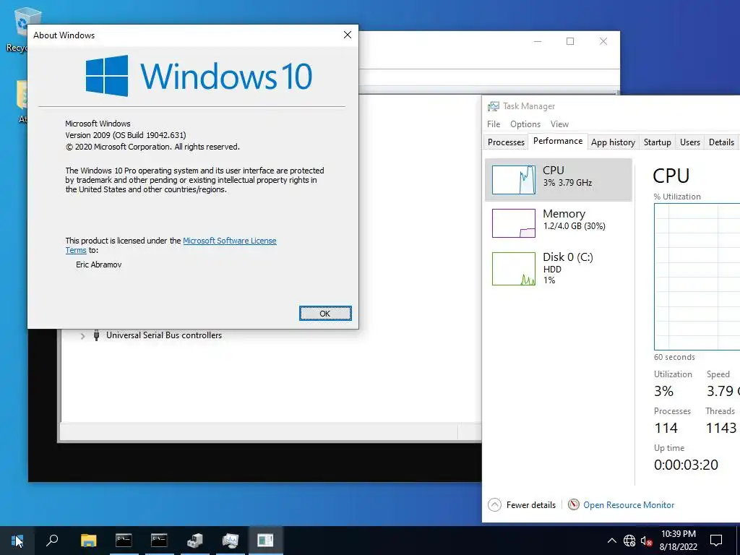This screenshot has width=740, height=555.
Task: Go to the Users tab
Action: pos(689,142)
